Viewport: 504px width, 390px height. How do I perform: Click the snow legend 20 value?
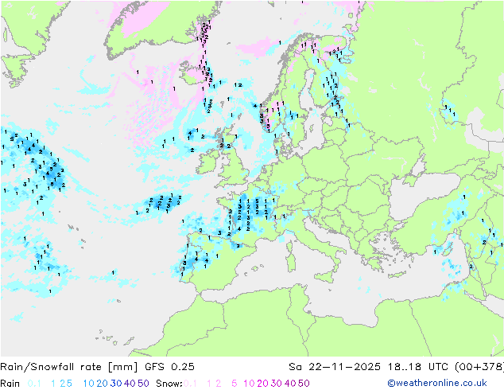pyautogui.click(x=262, y=384)
